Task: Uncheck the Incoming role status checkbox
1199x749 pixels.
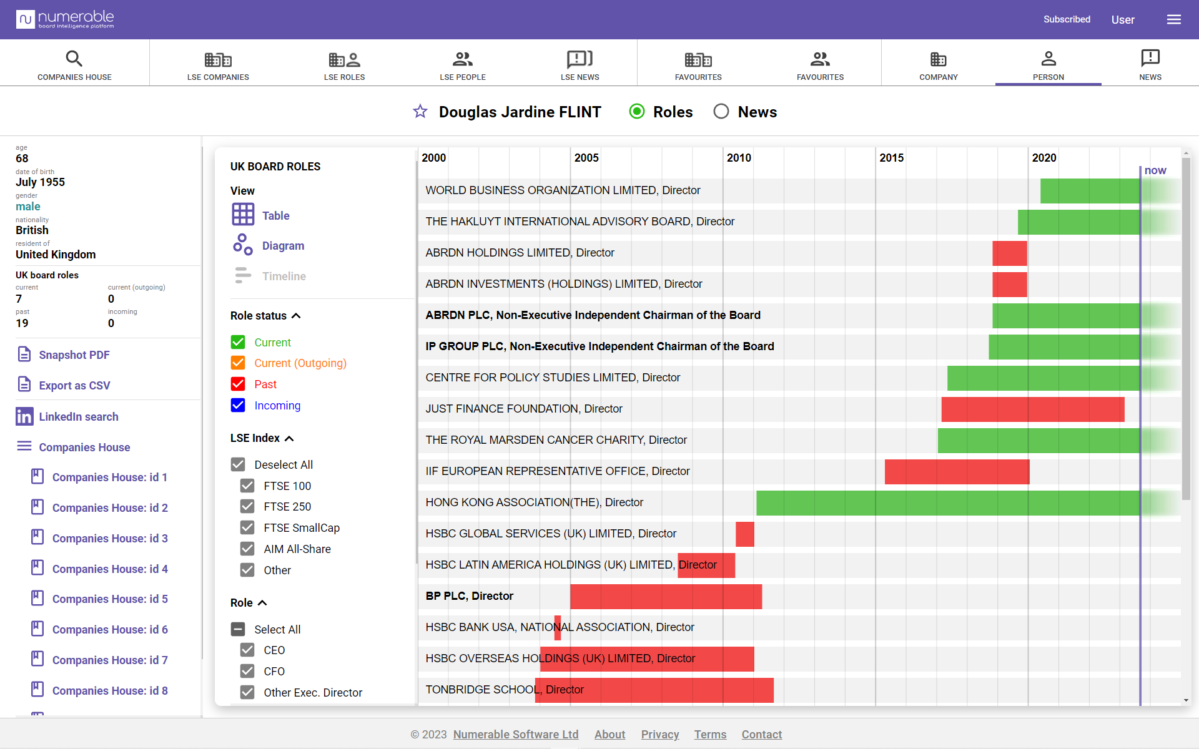Action: coord(238,405)
